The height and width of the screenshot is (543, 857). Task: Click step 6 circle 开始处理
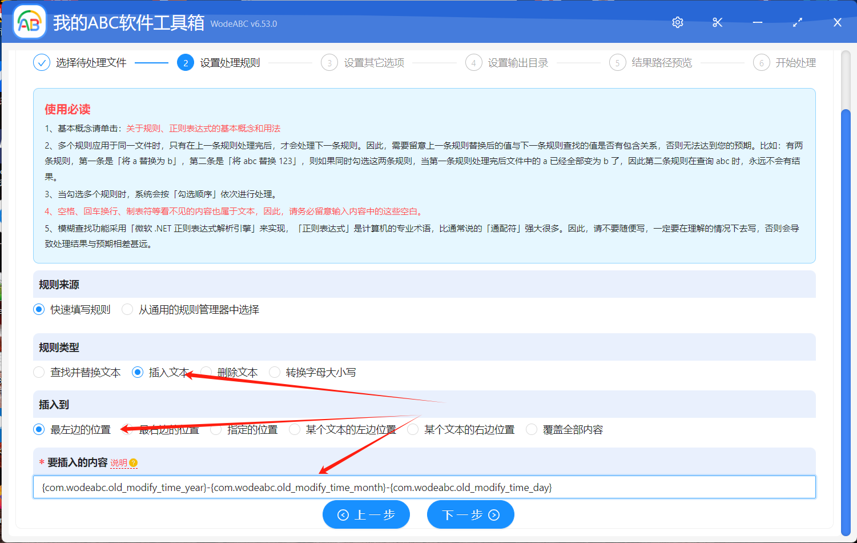(761, 62)
